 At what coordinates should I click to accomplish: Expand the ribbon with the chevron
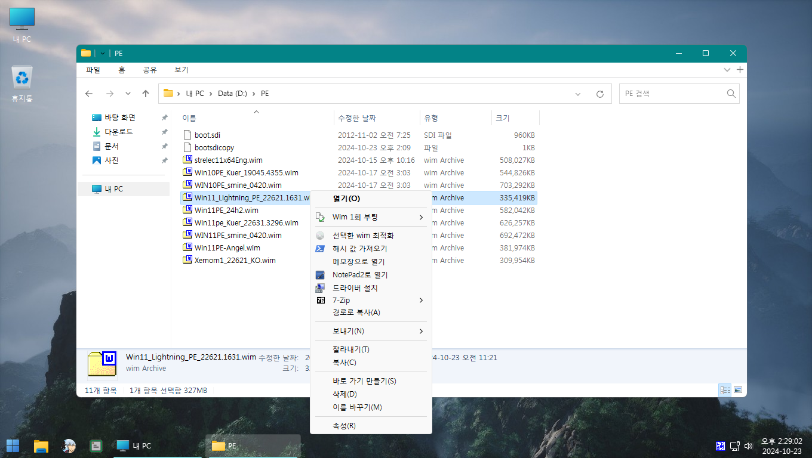click(727, 70)
